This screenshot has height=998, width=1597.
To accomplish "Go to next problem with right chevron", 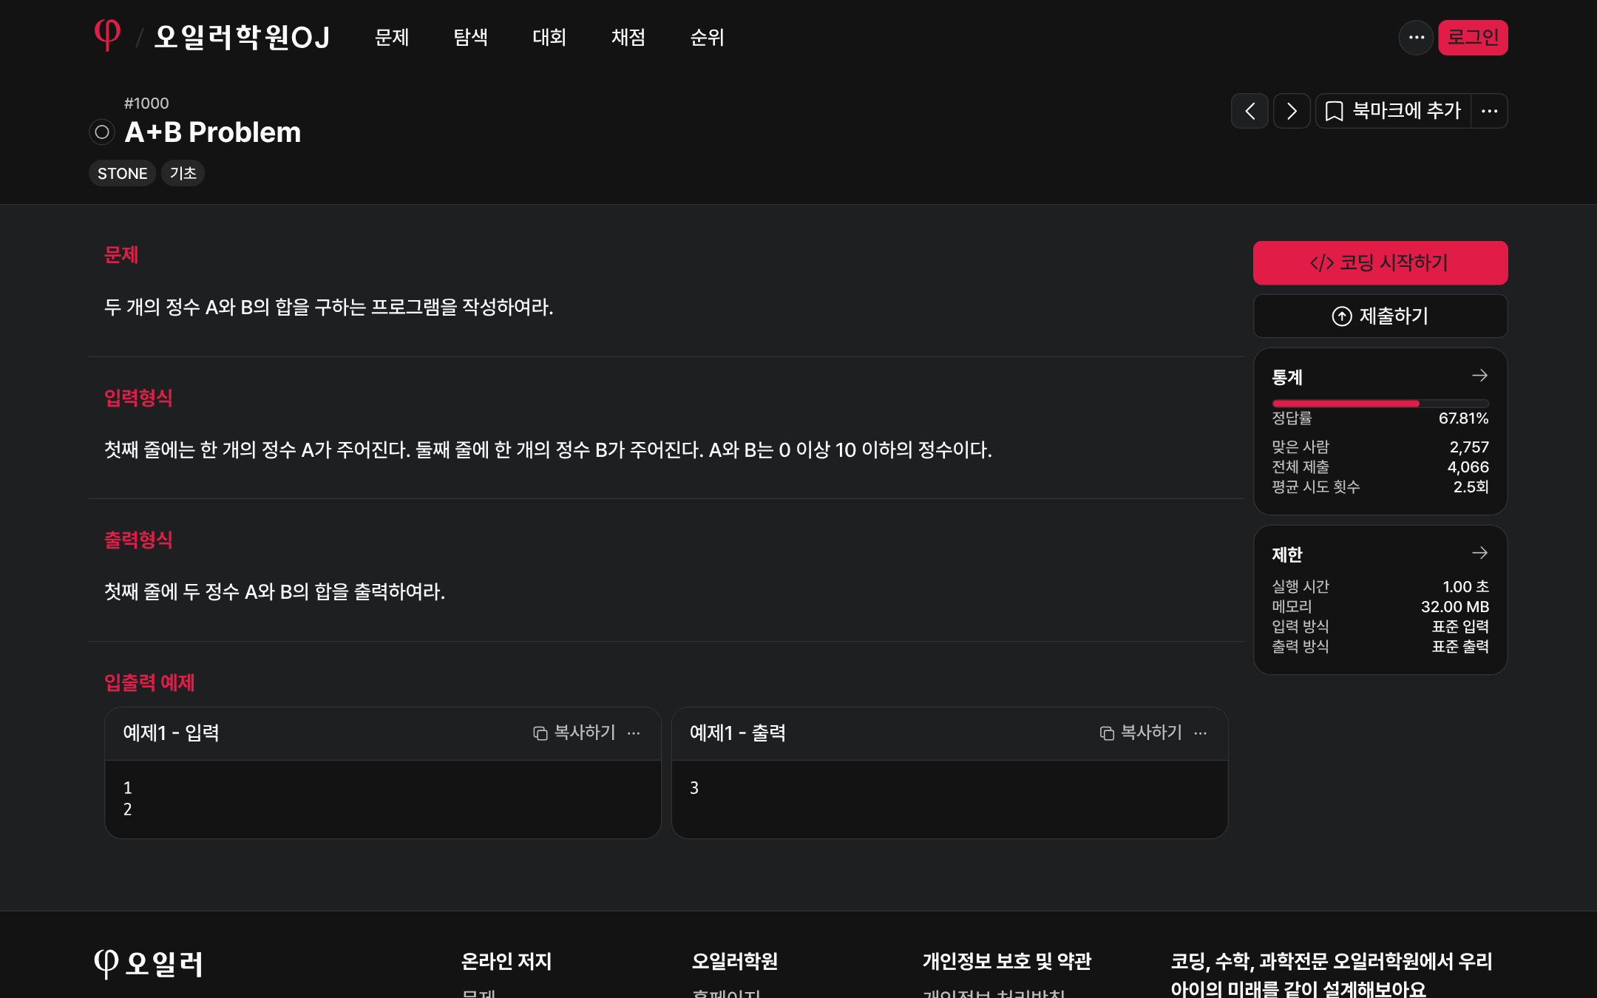I will (x=1292, y=111).
